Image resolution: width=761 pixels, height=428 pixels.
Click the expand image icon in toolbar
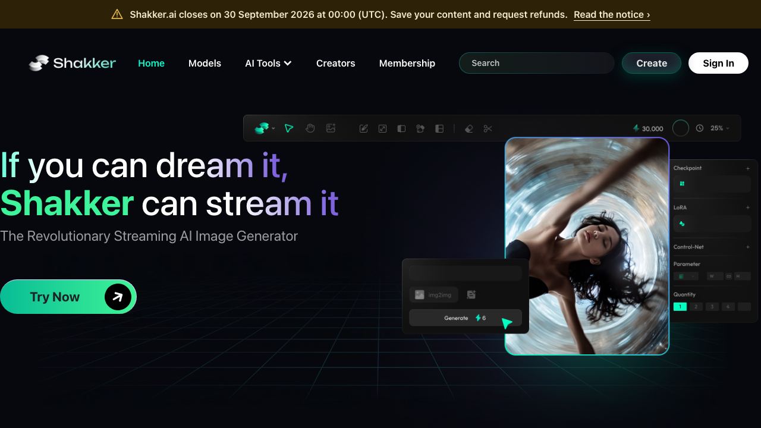point(383,128)
